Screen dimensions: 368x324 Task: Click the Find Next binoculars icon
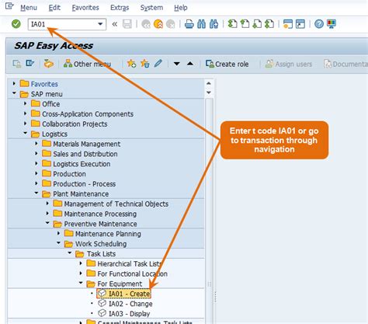(x=214, y=24)
